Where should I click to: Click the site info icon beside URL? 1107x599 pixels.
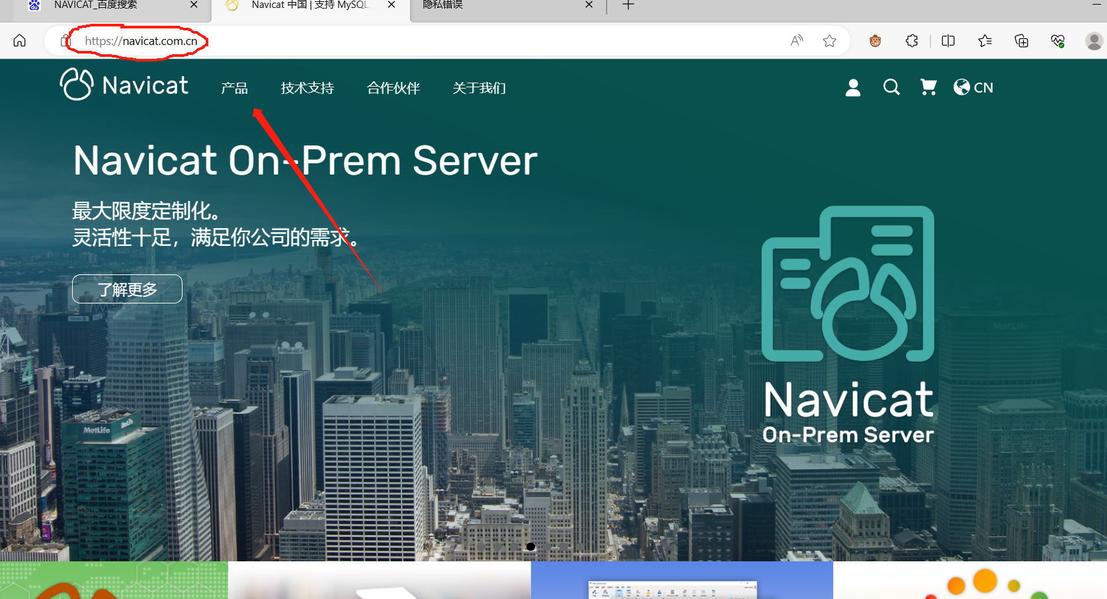[64, 41]
